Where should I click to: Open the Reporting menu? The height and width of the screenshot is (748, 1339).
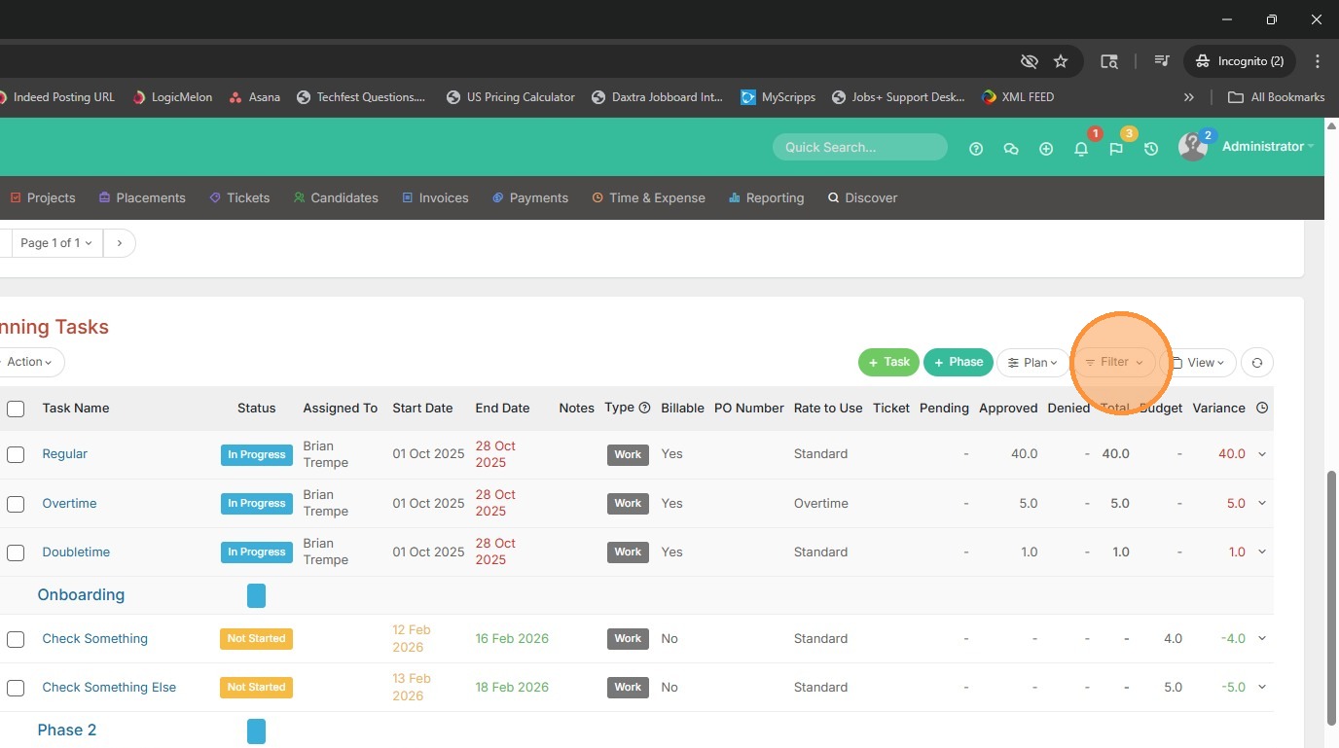(766, 198)
